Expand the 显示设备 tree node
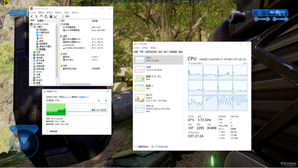The image size is (298, 168). 32,61
